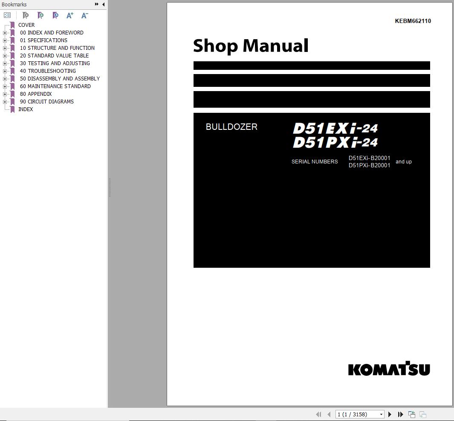Locate the current bookmark
This screenshot has height=421, width=454.
tap(55, 15)
